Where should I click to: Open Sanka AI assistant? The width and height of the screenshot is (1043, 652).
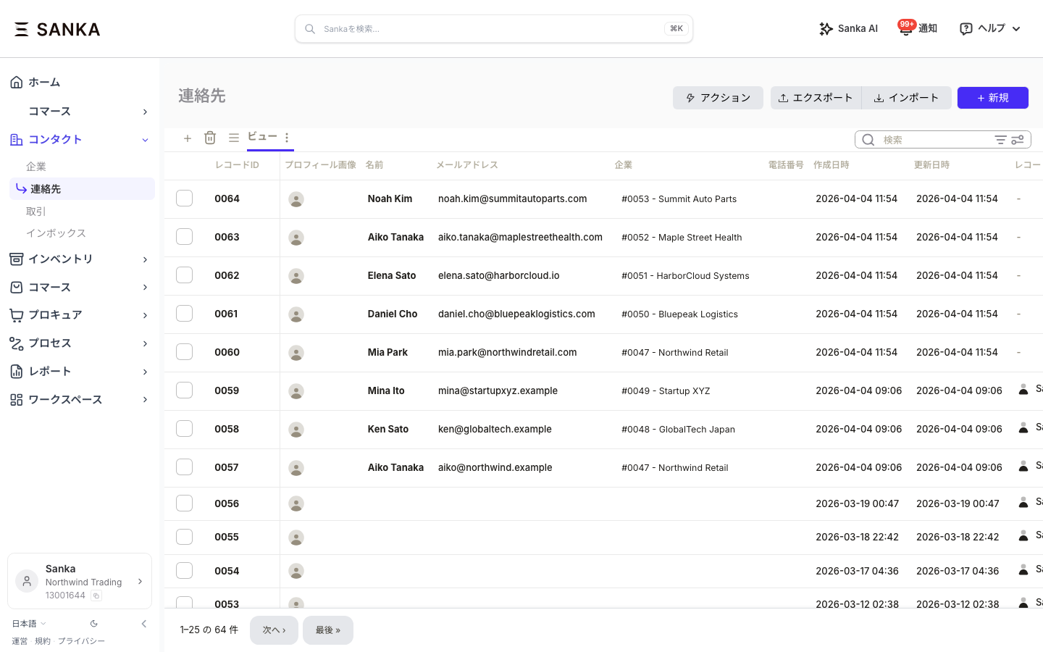[x=848, y=29]
